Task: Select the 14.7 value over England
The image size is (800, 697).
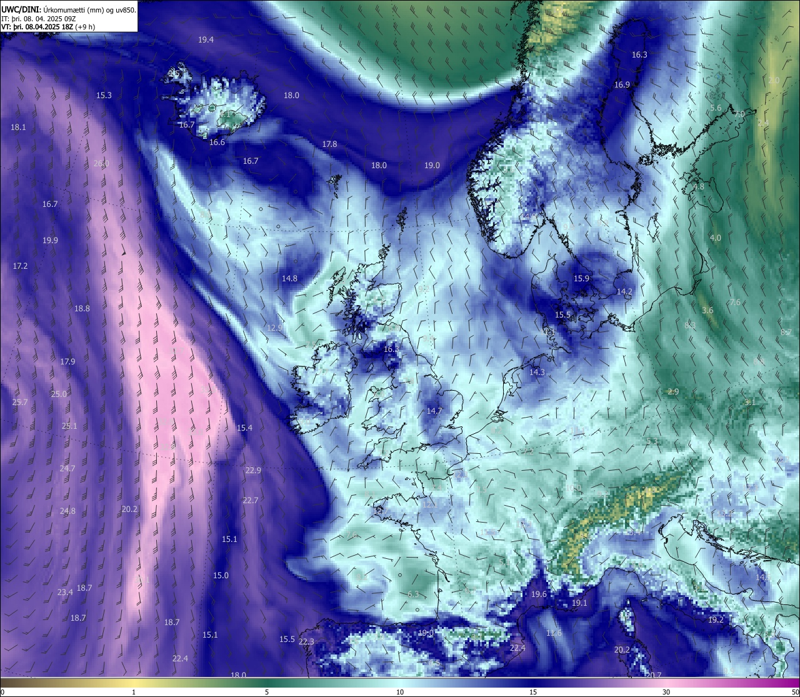Action: point(434,411)
